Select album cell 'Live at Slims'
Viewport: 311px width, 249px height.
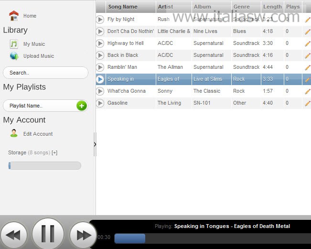pyautogui.click(x=212, y=79)
